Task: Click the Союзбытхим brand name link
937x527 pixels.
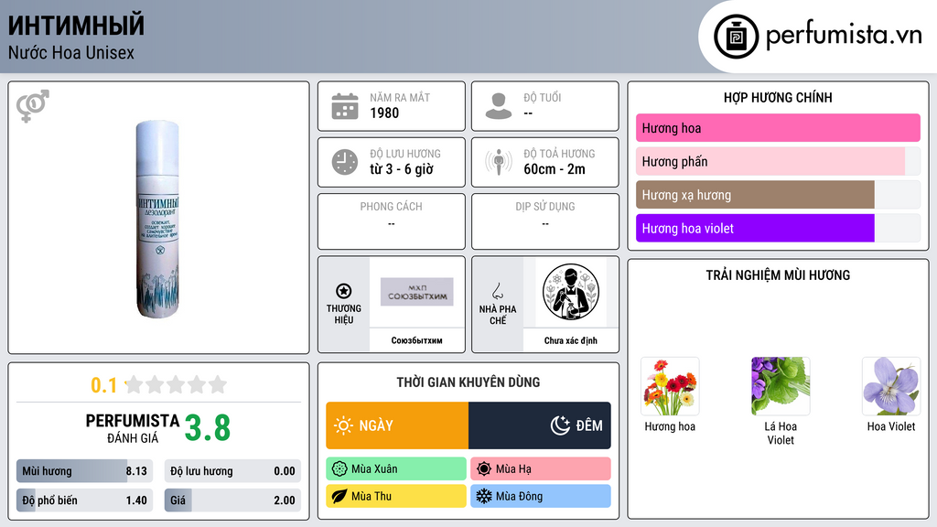Action: point(417,340)
